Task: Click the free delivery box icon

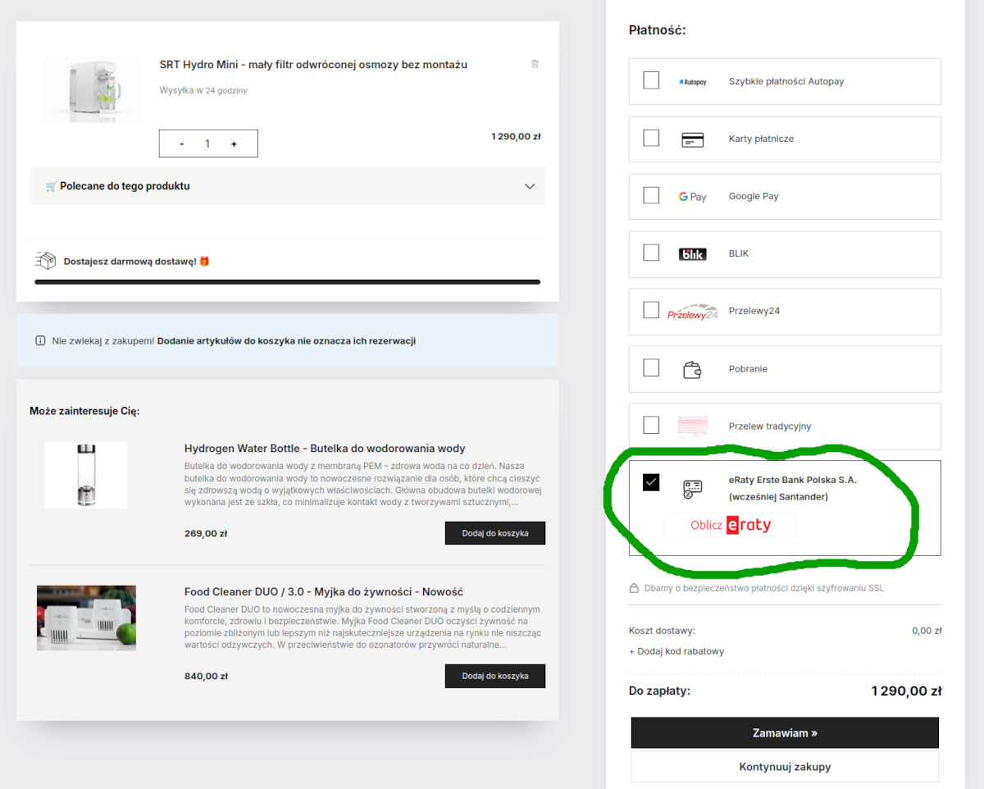Action: (x=45, y=261)
